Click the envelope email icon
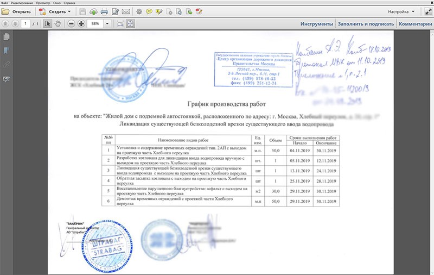434x275 pixels. click(x=125, y=11)
